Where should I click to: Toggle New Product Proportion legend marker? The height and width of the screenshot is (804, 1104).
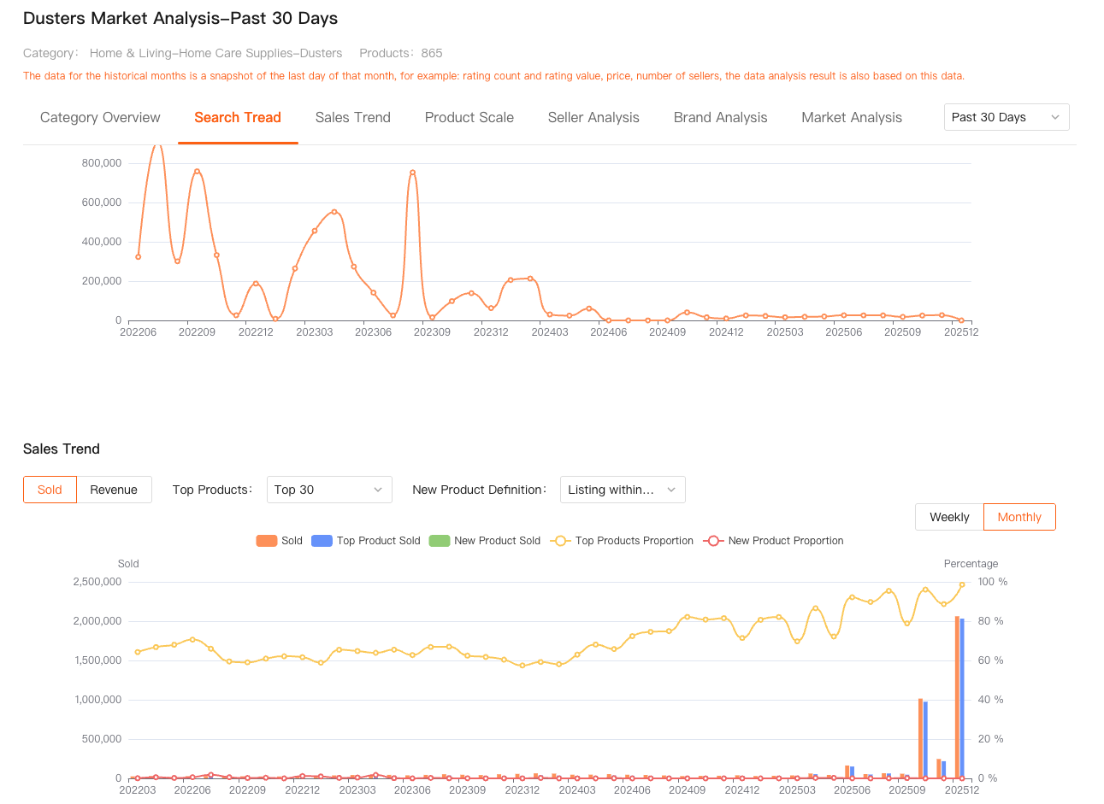point(713,541)
